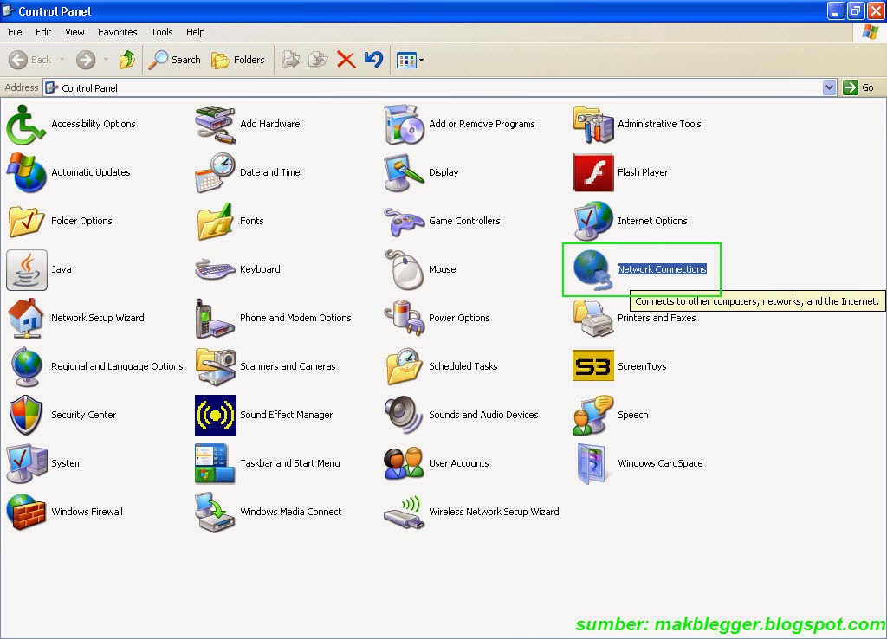Toggle the Folders pane button
The height and width of the screenshot is (639, 887).
238,60
